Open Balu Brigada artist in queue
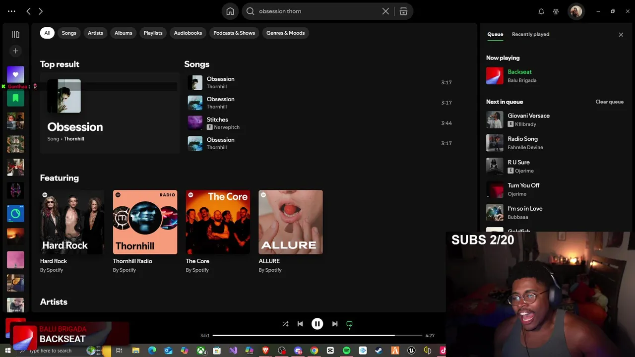This screenshot has height=357, width=635. (522, 80)
